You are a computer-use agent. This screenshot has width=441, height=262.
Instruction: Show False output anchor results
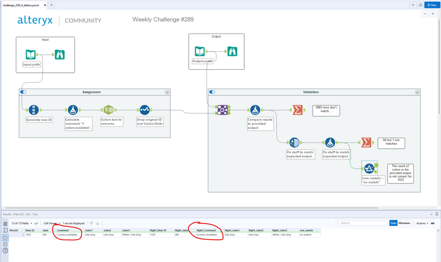(x=5, y=244)
